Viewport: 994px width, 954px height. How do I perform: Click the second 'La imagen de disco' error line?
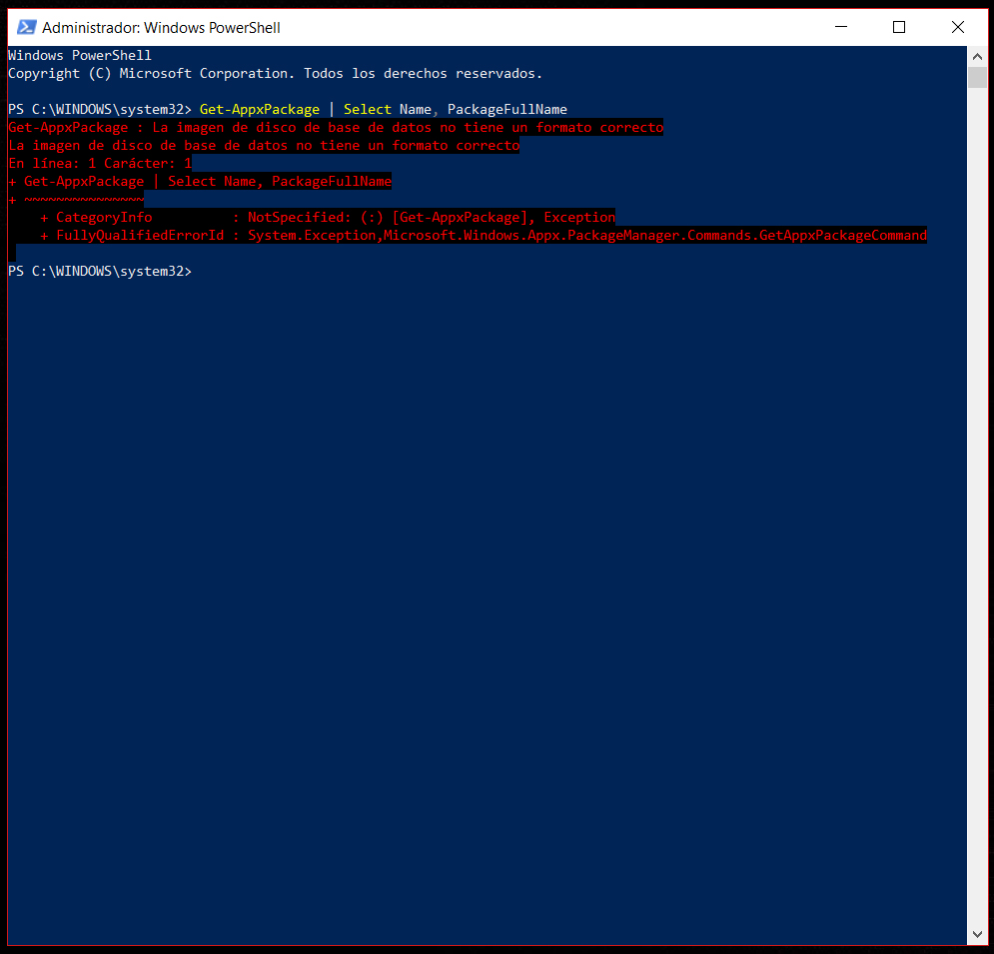[x=264, y=146]
